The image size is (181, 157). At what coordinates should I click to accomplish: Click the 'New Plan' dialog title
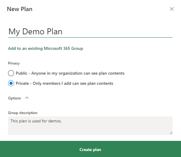pos(20,9)
